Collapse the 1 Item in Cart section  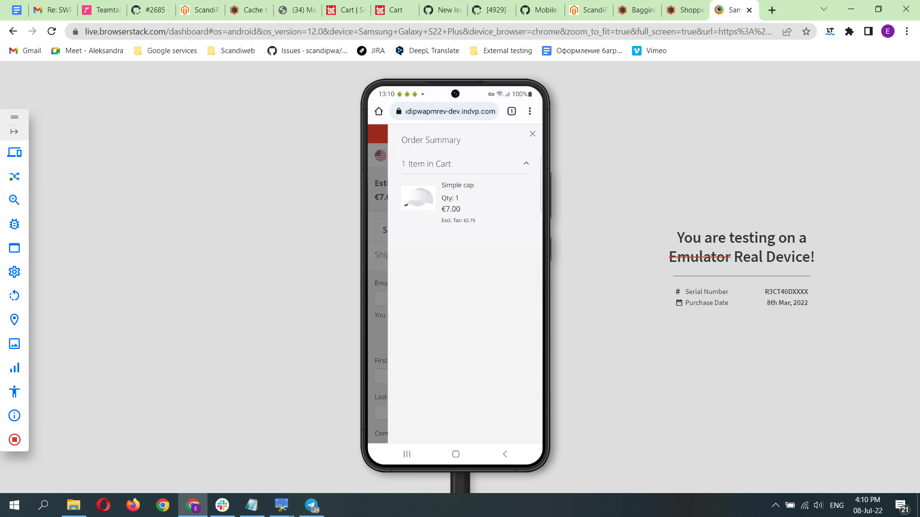point(526,163)
